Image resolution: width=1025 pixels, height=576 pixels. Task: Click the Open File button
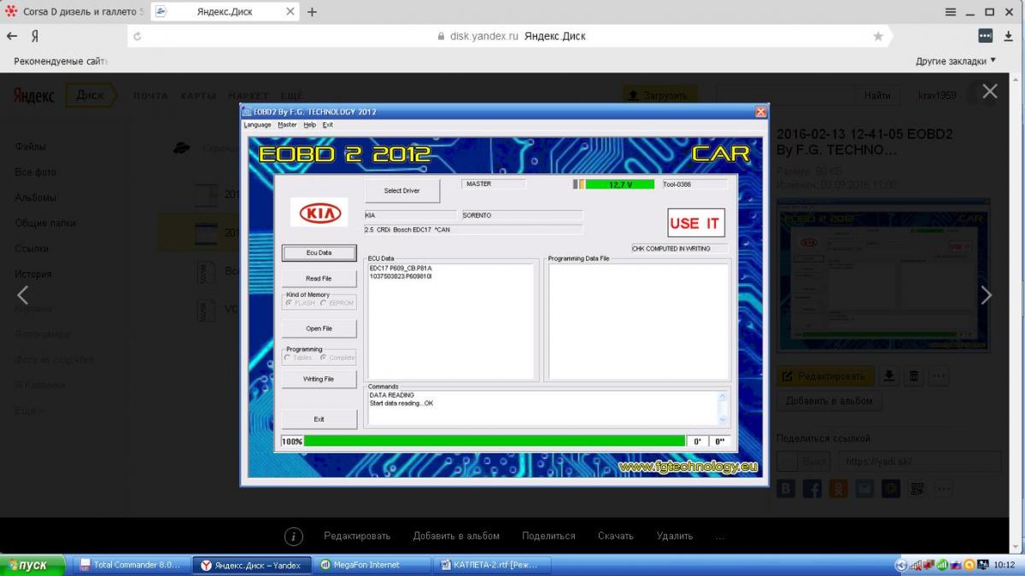(319, 329)
